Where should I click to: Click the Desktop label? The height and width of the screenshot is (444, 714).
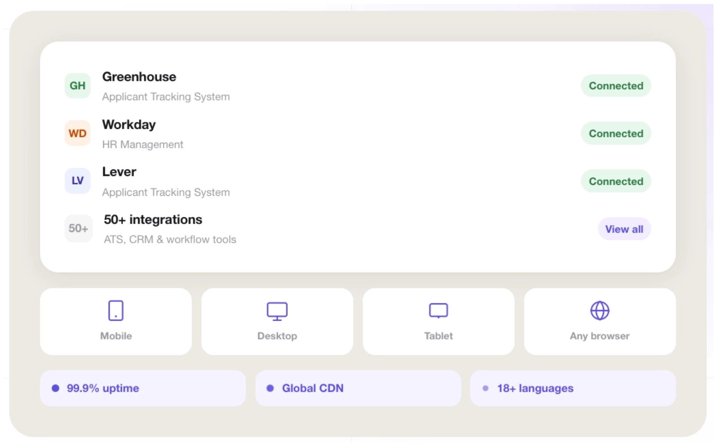point(277,336)
